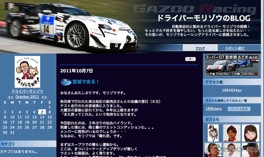Click the 1691634pv access count

pyautogui.click(x=232, y=90)
